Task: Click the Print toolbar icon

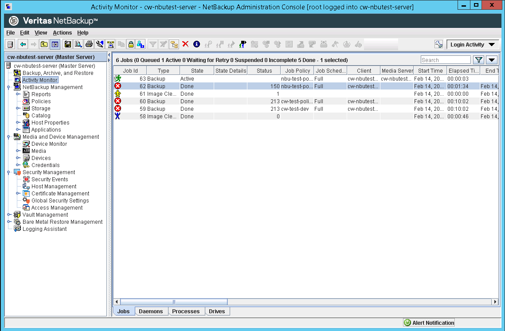Action: tap(89, 44)
